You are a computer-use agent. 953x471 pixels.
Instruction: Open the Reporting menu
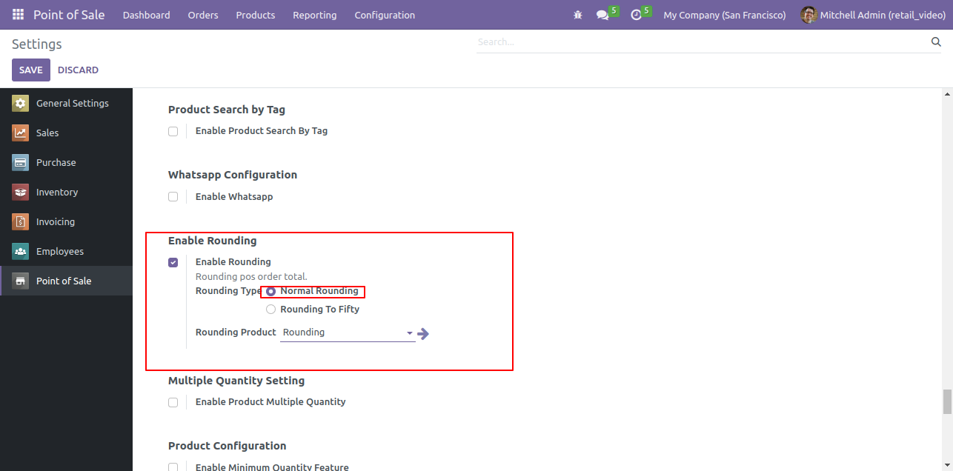tap(315, 15)
